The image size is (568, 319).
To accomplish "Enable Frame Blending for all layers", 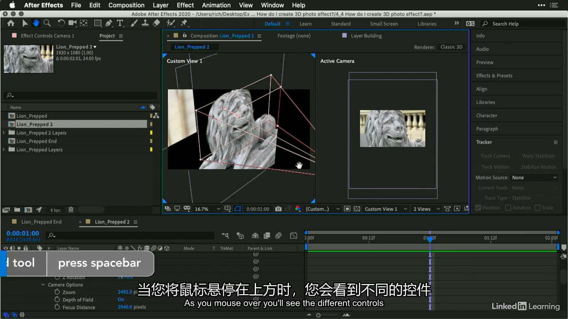I will 267,236.
